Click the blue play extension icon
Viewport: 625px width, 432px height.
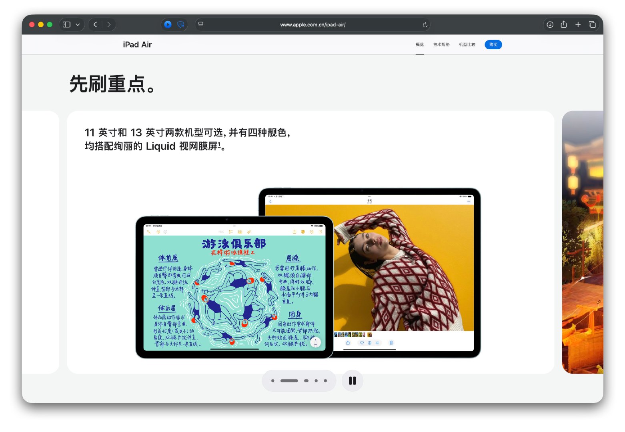168,24
